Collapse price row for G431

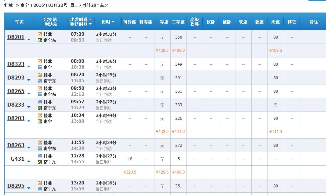[29, 161]
